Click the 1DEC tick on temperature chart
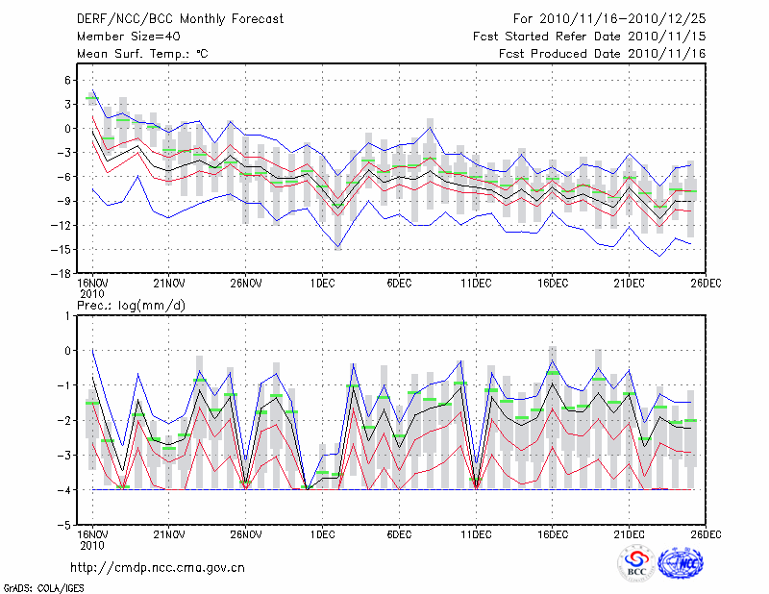 (x=322, y=284)
